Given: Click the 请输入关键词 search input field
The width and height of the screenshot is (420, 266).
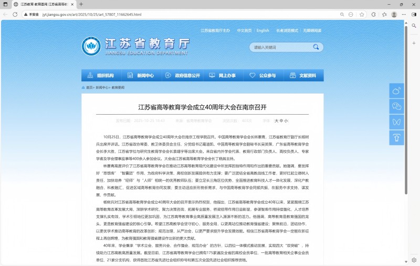Looking at the screenshot, I should 280,47.
